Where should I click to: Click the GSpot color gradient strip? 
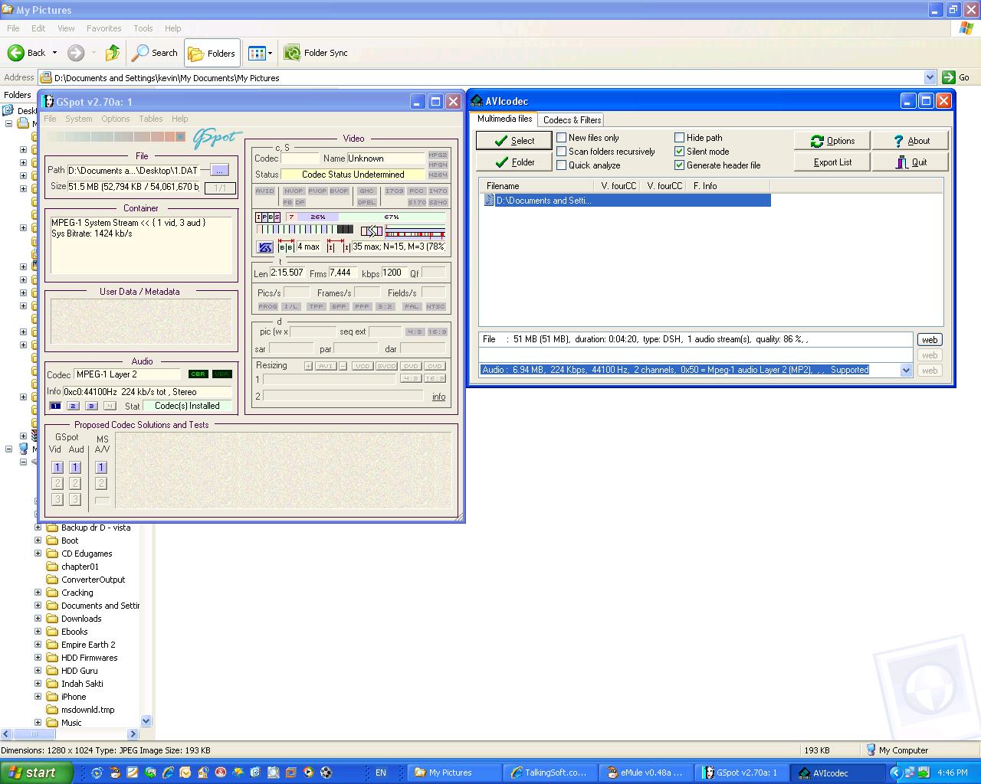[x=116, y=137]
